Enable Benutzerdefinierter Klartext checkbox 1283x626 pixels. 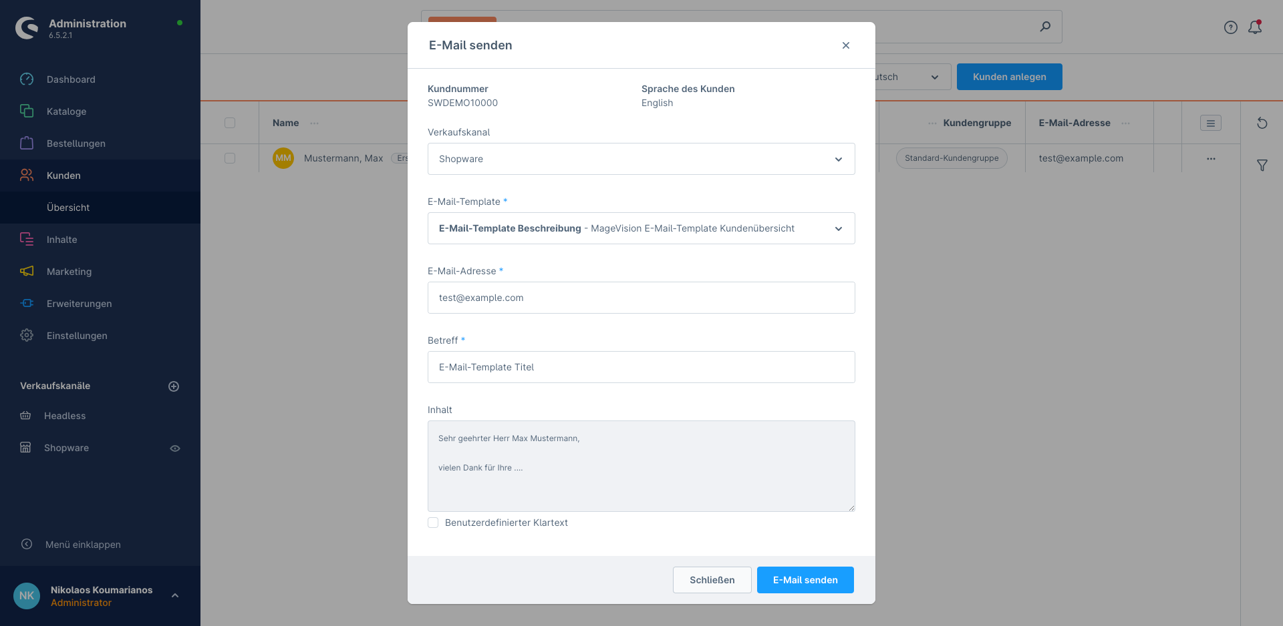click(433, 523)
